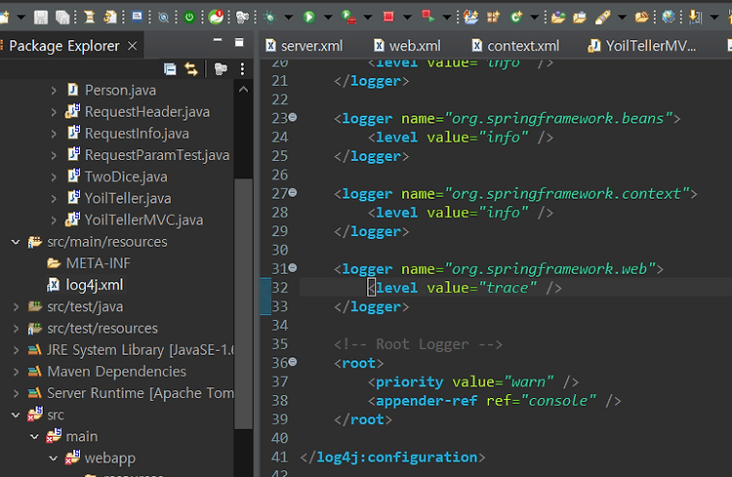Switch to the web.xml editor tab
The image size is (732, 477).
[408, 46]
